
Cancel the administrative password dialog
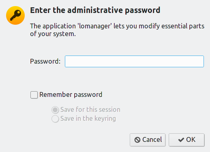click(148, 140)
